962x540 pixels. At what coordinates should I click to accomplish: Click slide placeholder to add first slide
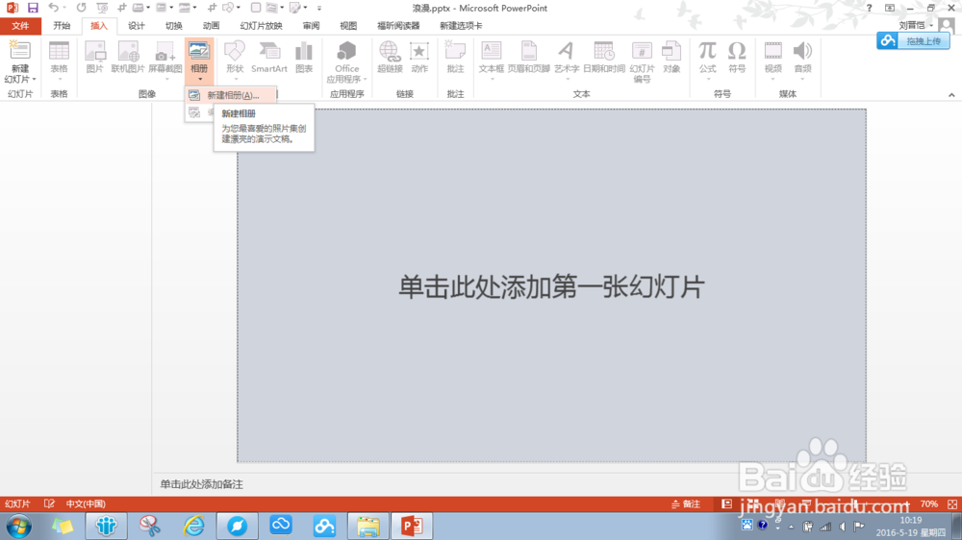[551, 286]
